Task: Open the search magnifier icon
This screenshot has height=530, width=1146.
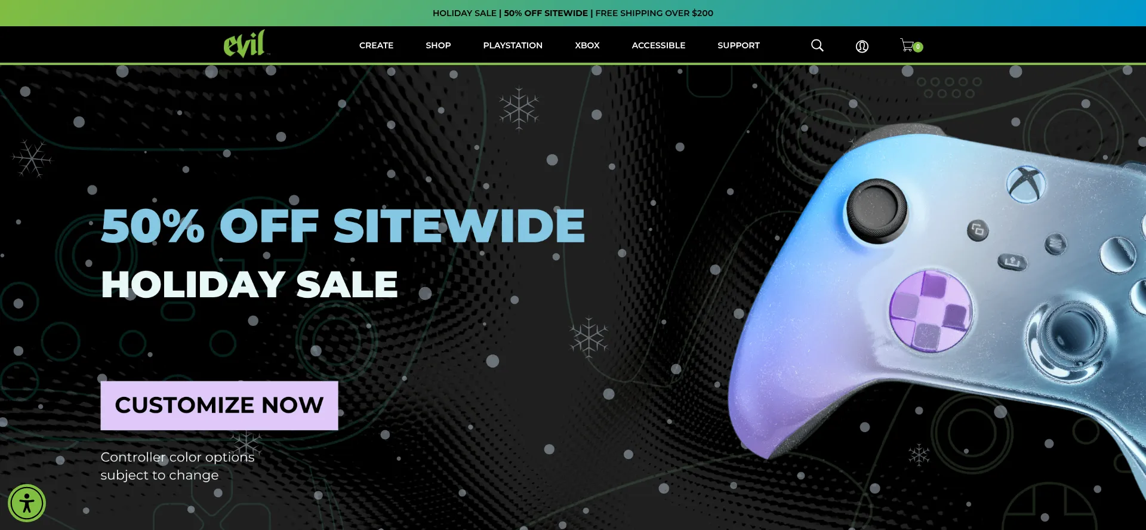Action: click(817, 45)
